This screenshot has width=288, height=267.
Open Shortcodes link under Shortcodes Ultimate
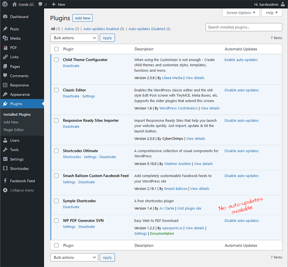72,157
